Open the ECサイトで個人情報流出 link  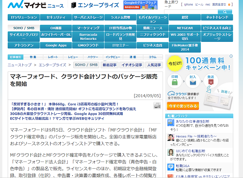(x=57, y=118)
